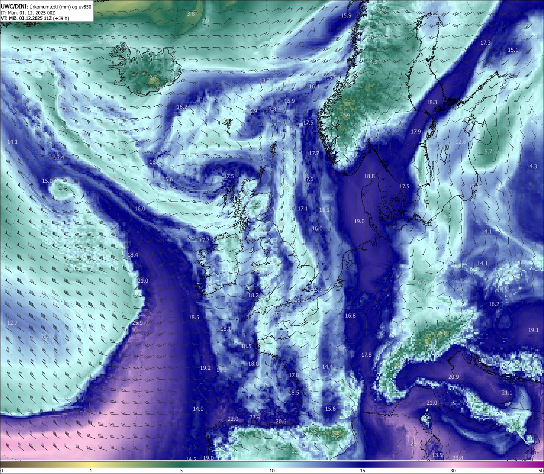Click the UWC/DINI map title line
Viewport: 544px width, 474px height.
pos(47,7)
